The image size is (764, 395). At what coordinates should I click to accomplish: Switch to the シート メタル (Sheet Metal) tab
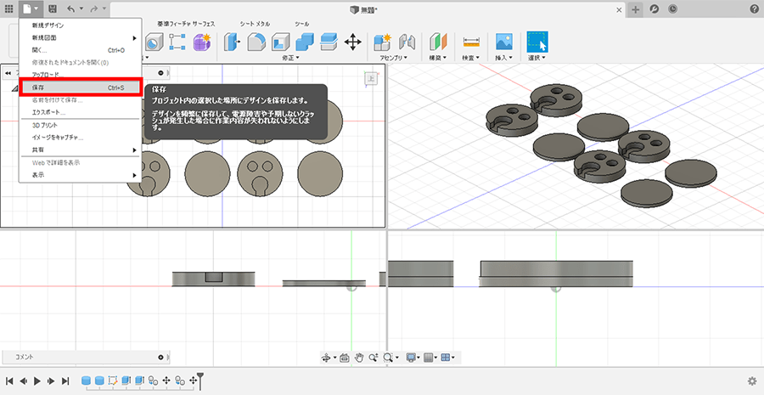tap(255, 24)
